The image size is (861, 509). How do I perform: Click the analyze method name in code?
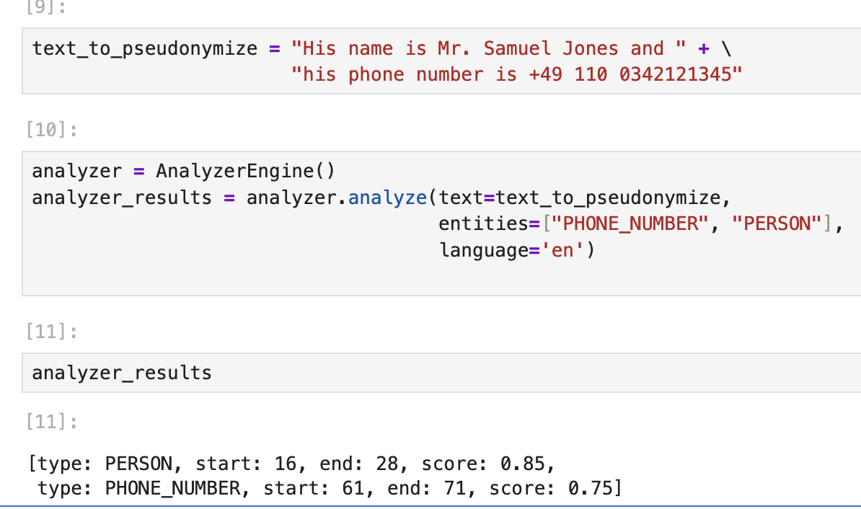coord(387,198)
